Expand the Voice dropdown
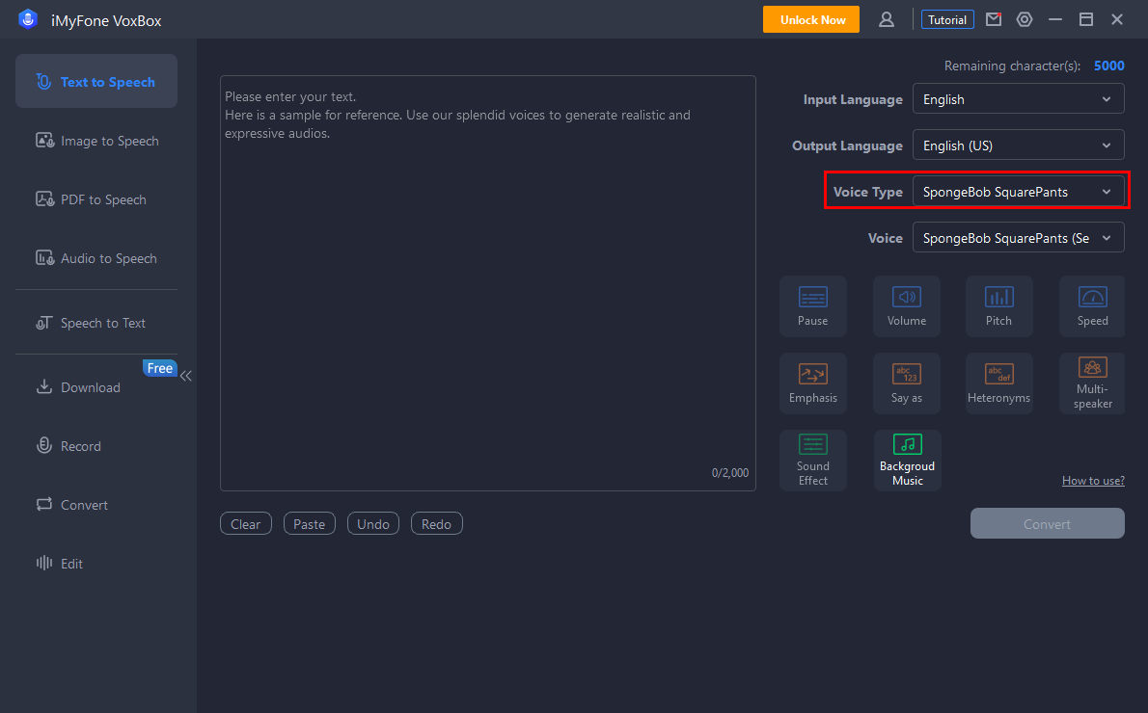The height and width of the screenshot is (713, 1148). (x=1018, y=238)
